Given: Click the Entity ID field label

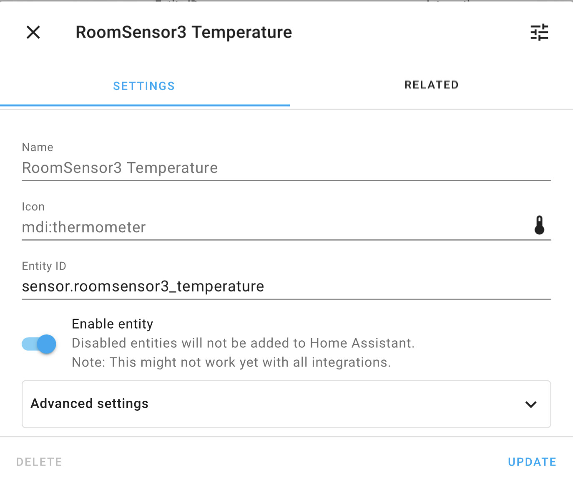Looking at the screenshot, I should point(44,266).
